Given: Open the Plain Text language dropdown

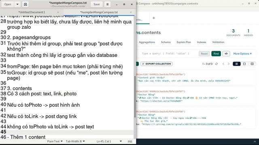Looking at the screenshot, I should (x=55, y=141).
